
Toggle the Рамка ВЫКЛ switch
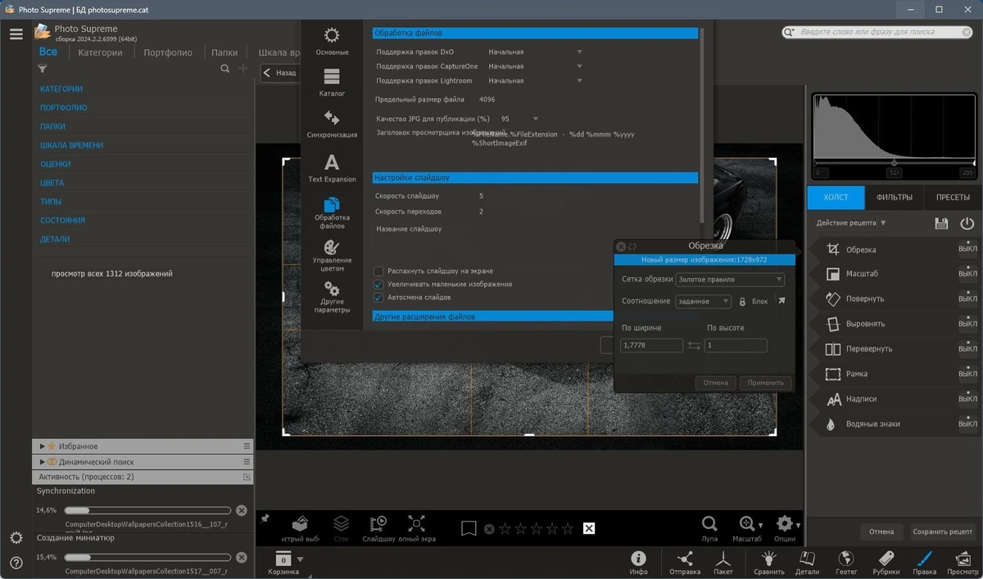tap(967, 374)
